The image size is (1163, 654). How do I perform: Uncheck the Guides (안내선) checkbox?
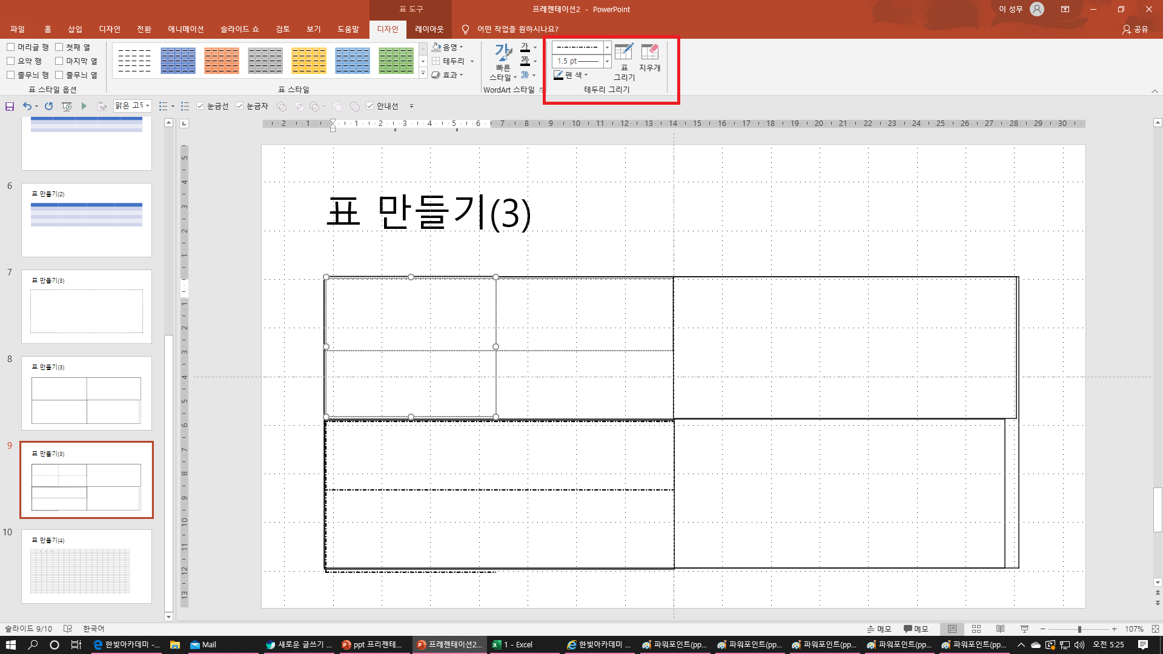click(x=369, y=106)
